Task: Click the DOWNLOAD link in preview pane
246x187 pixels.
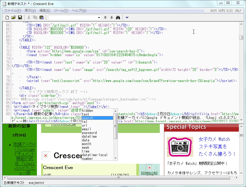Action: pyautogui.click(x=149, y=173)
